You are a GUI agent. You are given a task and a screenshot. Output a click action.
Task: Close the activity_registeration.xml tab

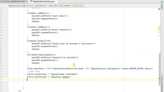point(26,1)
